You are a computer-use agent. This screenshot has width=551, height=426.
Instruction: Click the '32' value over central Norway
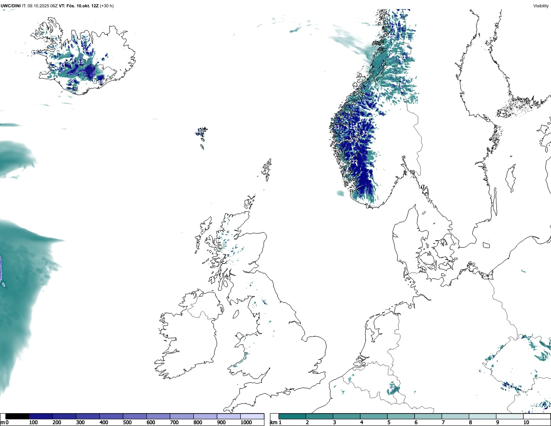pos(365,133)
